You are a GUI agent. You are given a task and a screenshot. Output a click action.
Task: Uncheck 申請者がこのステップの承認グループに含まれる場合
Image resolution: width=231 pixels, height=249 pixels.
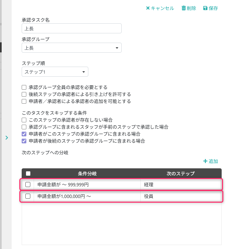pos(24,134)
